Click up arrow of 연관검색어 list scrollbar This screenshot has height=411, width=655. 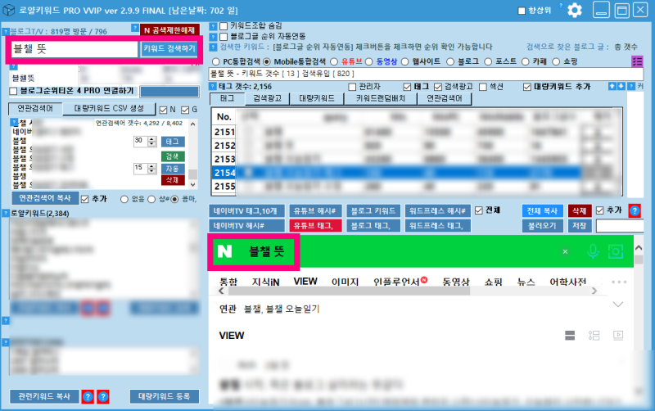tap(192, 124)
